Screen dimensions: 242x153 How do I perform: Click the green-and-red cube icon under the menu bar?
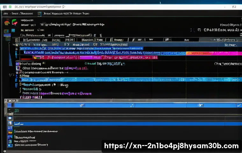pos(15,22)
